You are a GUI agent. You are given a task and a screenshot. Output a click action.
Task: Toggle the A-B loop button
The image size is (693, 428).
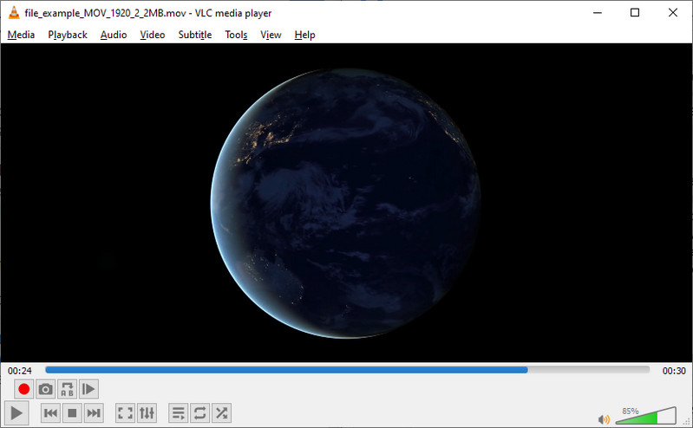pos(68,390)
